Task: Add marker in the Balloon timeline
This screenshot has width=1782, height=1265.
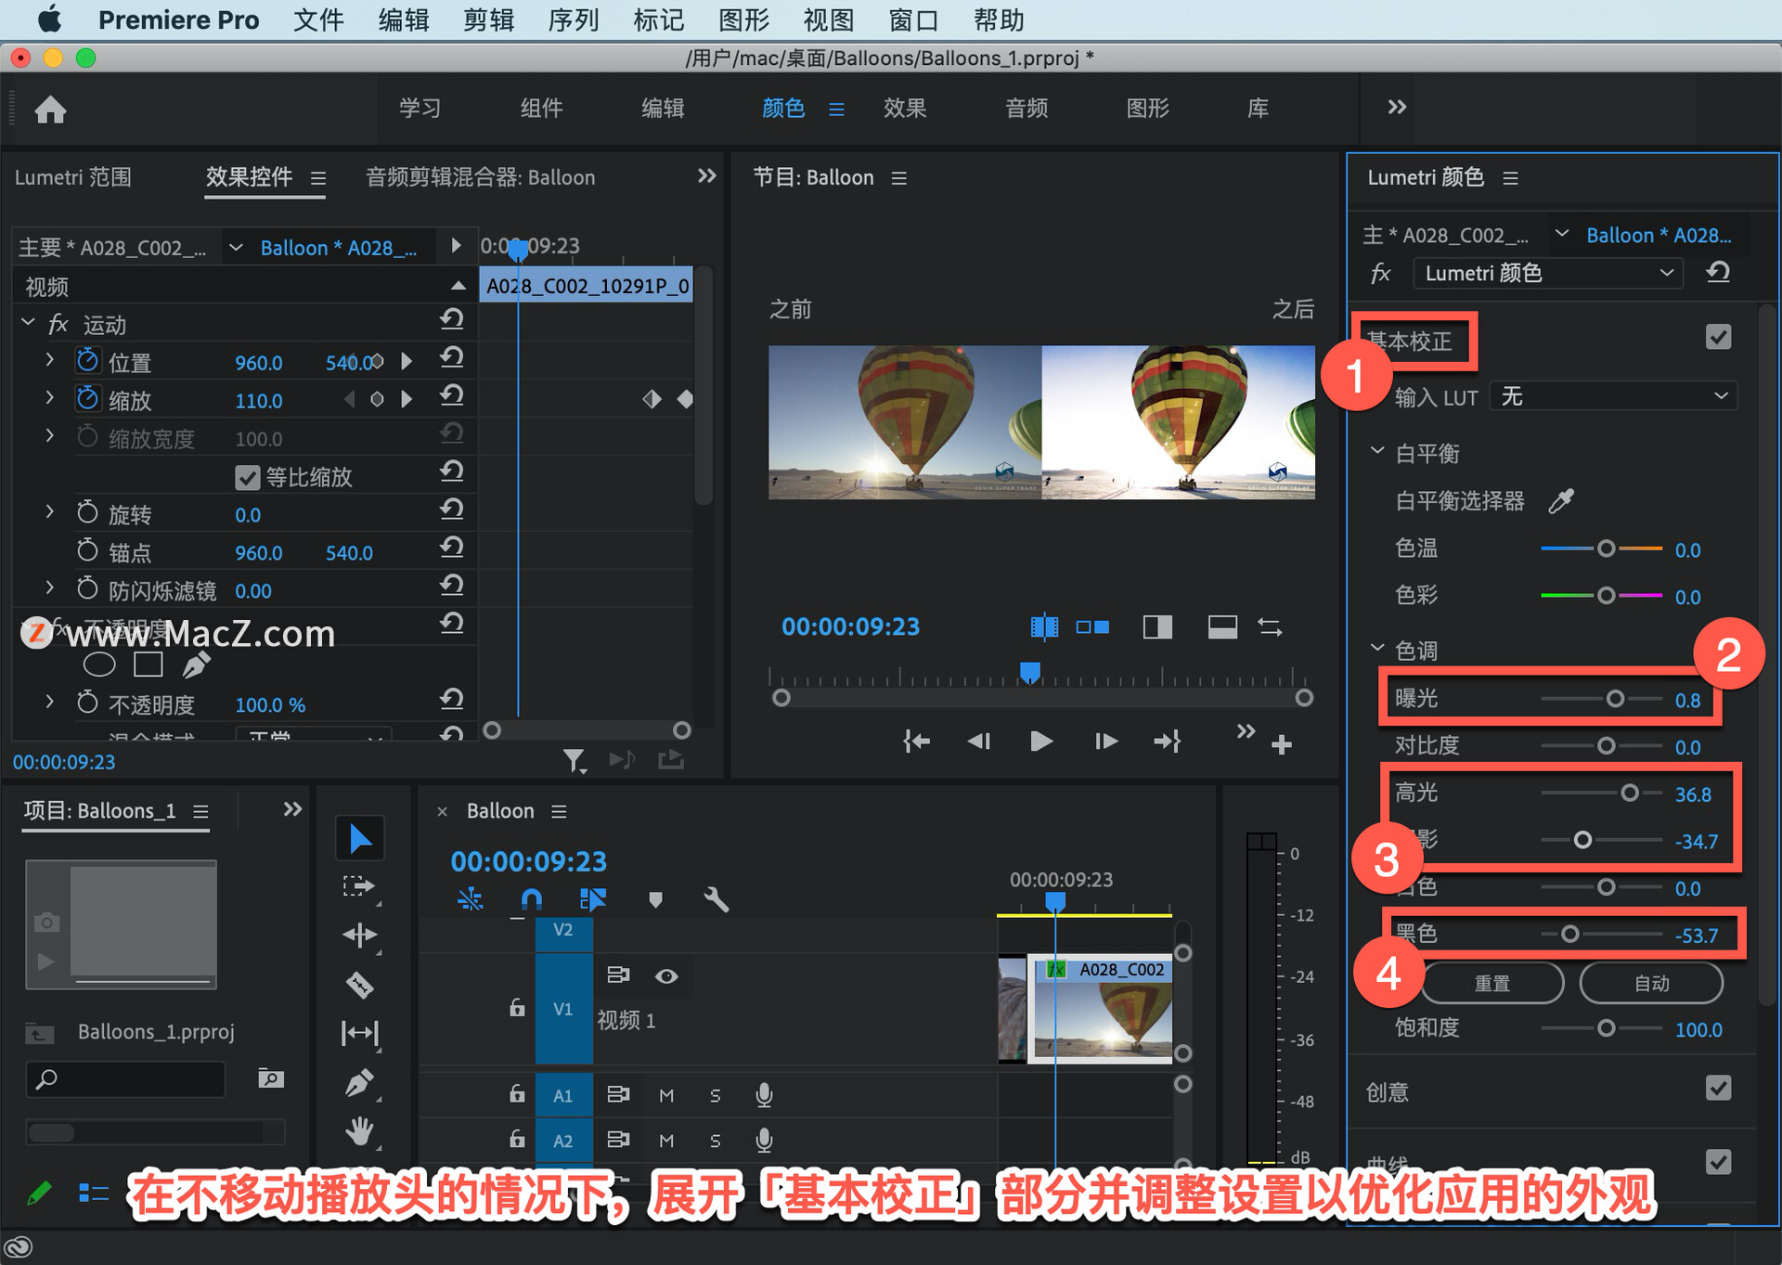Action: click(x=655, y=898)
